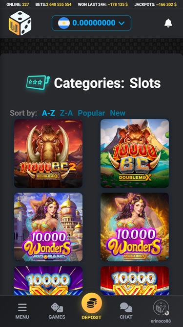Click the slots category icon beside title

point(38,83)
